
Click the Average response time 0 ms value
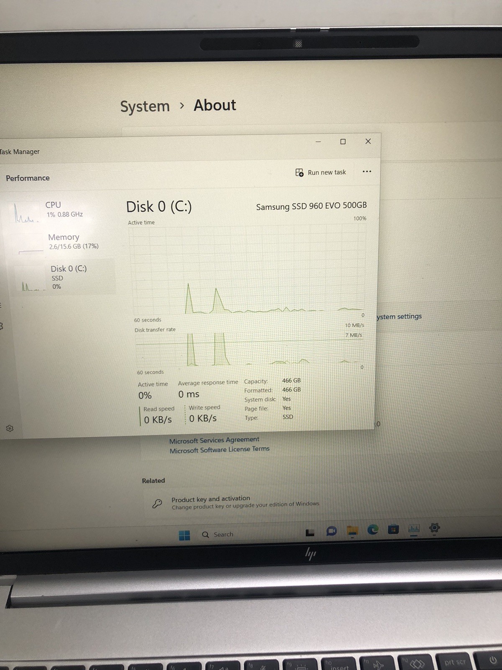click(189, 394)
